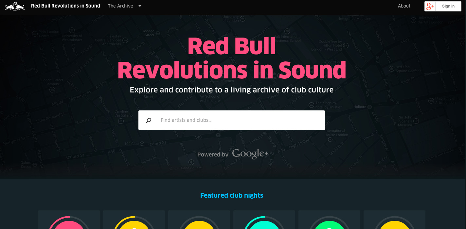Open the last featured club night card
Screen dimensions: 466x229
click(x=394, y=220)
